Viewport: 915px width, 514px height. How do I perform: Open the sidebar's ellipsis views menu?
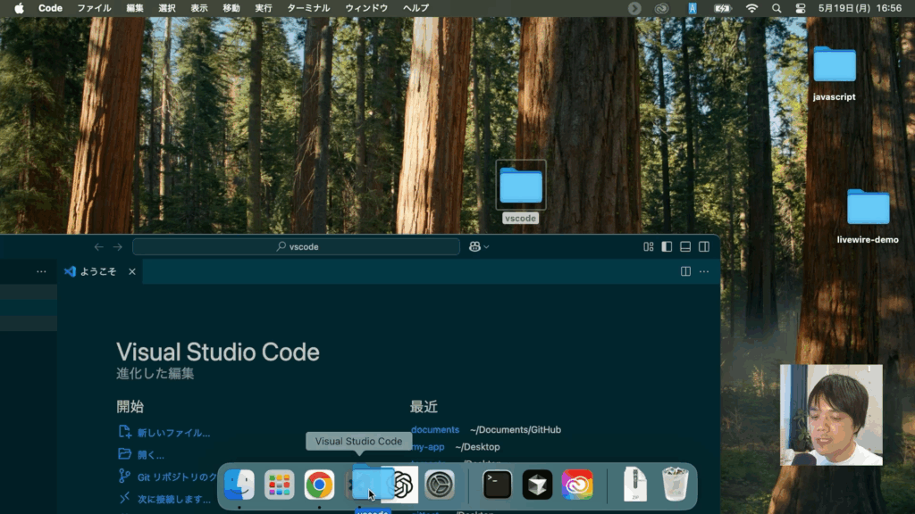[x=41, y=271]
